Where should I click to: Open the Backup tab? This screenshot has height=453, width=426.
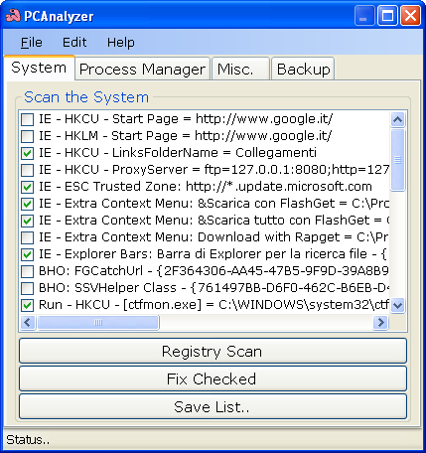click(303, 70)
